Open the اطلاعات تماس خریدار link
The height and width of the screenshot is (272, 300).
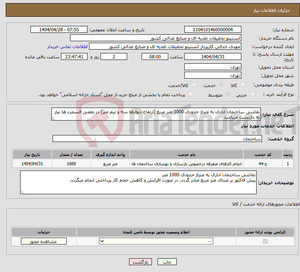[67, 47]
